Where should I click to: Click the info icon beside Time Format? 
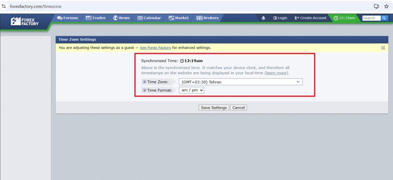pos(144,90)
